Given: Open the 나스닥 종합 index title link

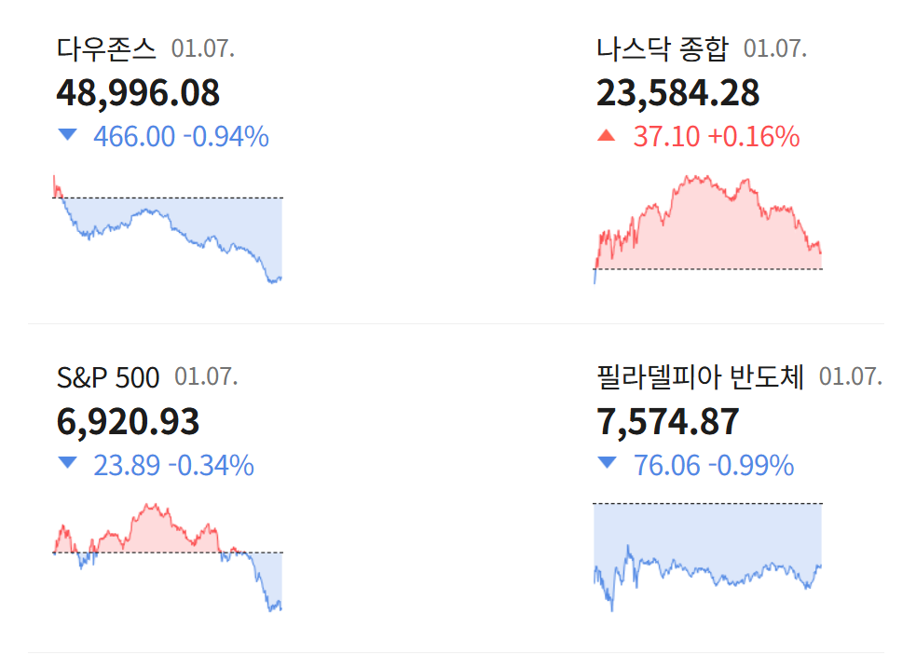Looking at the screenshot, I should (663, 48).
